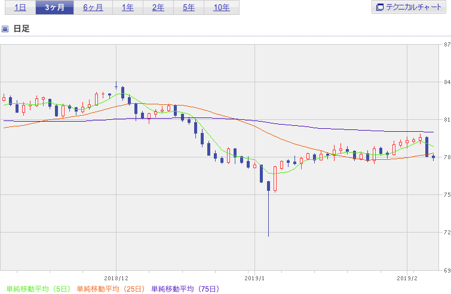Switch chart range to 6ヶ月

[x=93, y=8]
